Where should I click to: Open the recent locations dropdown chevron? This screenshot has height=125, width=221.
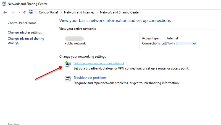(19, 12)
